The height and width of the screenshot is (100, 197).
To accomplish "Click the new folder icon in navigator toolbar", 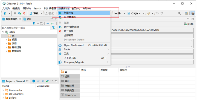I will click(42, 23).
